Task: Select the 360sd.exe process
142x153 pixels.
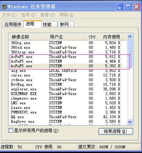Action: (x=65, y=47)
